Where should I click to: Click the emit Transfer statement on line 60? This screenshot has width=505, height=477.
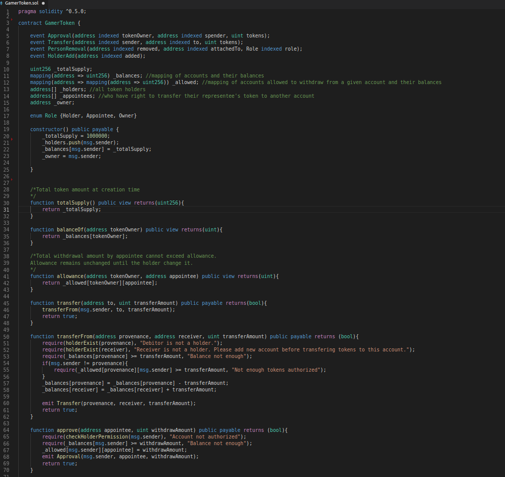(61, 403)
